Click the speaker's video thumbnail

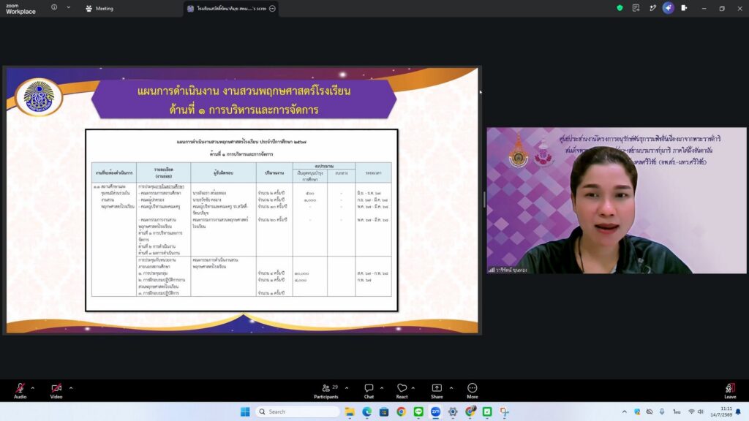[x=616, y=200]
